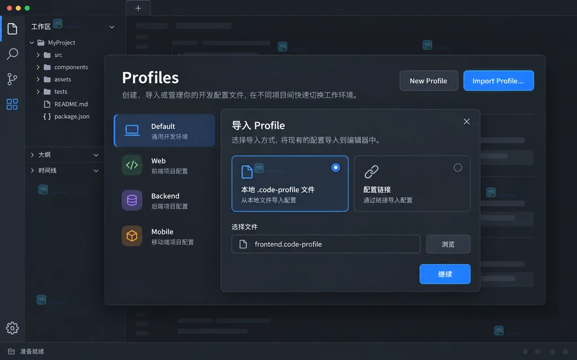Viewport: 577px width, 360px height.
Task: Select the Mobile profile entry
Action: click(165, 236)
